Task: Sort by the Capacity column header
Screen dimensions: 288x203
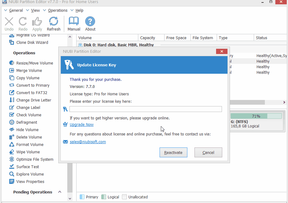Action: click(151, 38)
